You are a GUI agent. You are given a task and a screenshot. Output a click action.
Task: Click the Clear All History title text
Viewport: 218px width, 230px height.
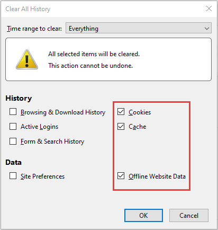click(28, 9)
